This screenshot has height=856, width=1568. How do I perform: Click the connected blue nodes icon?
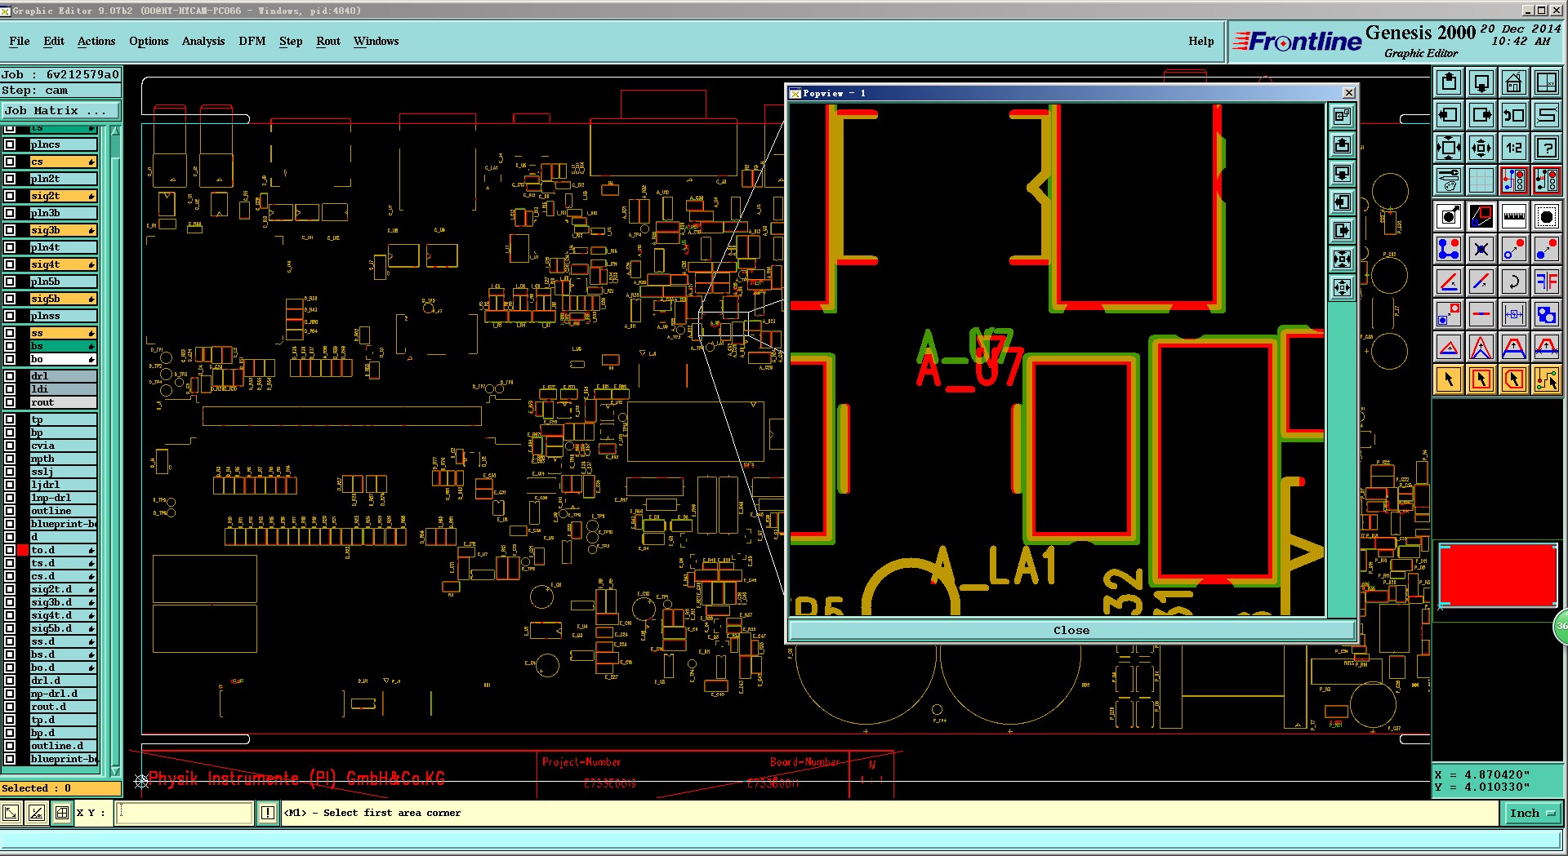[1449, 249]
